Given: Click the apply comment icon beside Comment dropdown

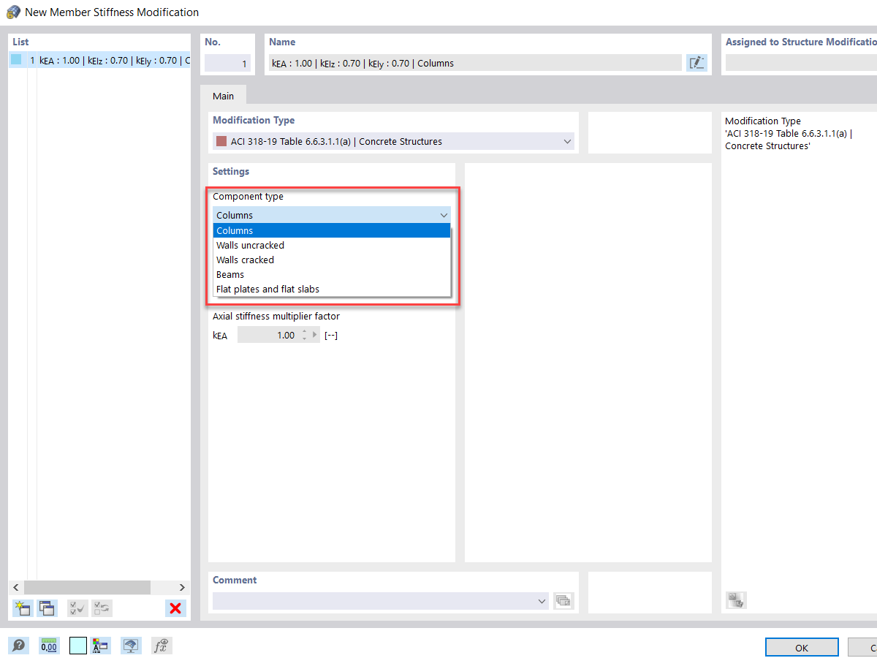Looking at the screenshot, I should [563, 600].
